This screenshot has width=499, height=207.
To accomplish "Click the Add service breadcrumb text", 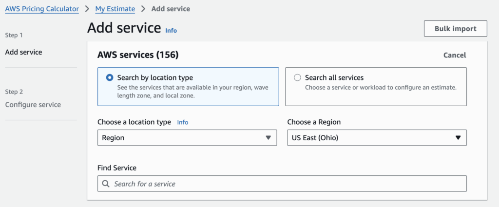I will 171,9.
